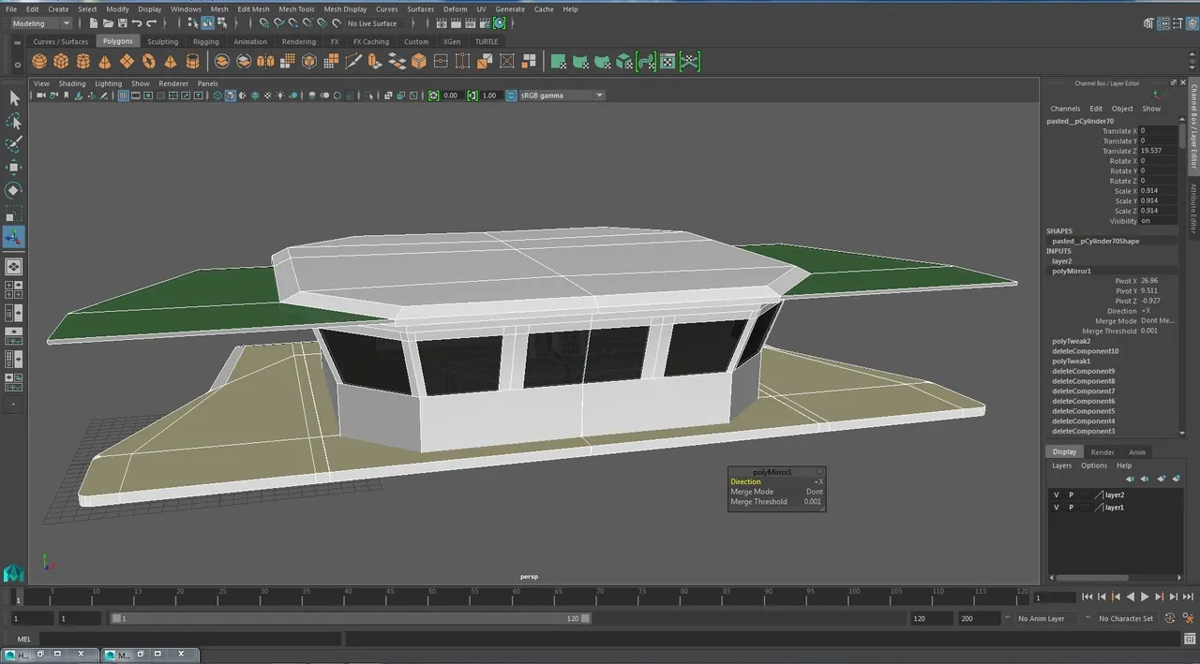Click the Open Scene folder icon
Screen dimensions: 1200x664
click(109, 23)
